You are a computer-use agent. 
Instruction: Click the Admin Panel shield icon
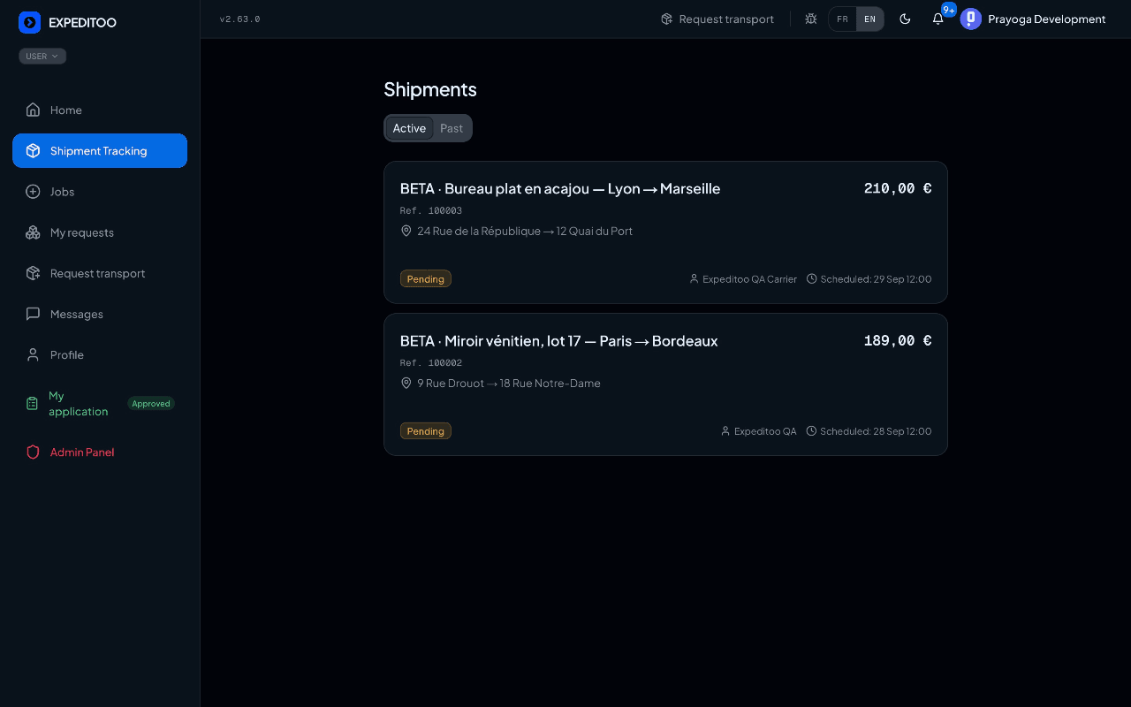[x=33, y=452]
